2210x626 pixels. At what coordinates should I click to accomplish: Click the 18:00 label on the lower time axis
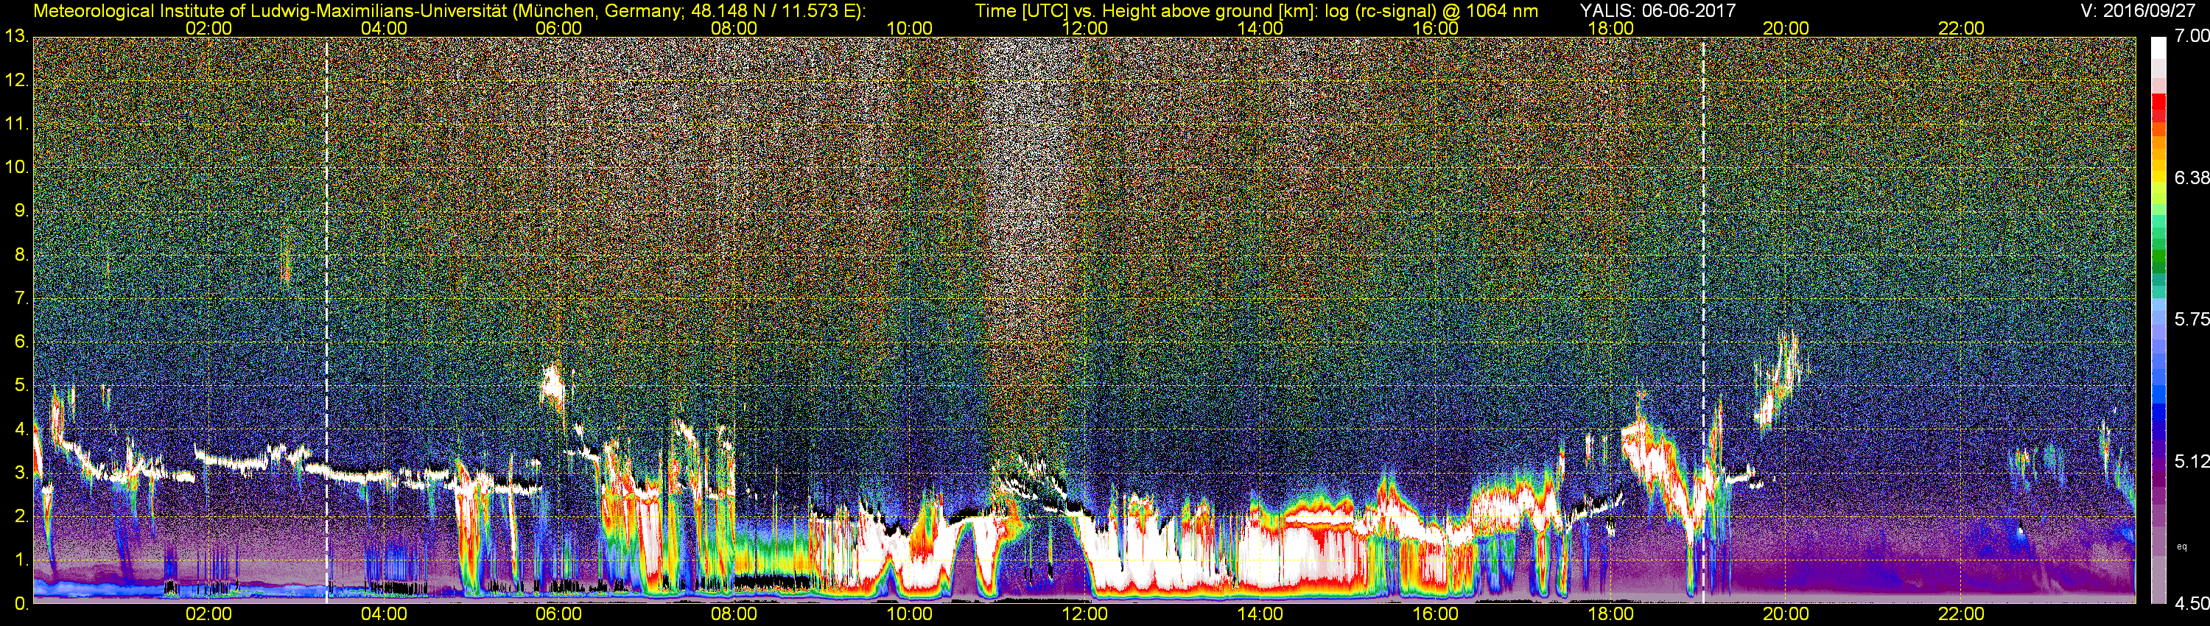tap(1610, 615)
